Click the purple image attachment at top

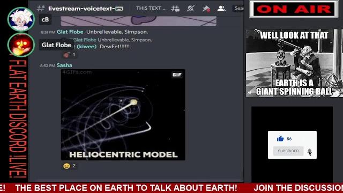[139, 21]
